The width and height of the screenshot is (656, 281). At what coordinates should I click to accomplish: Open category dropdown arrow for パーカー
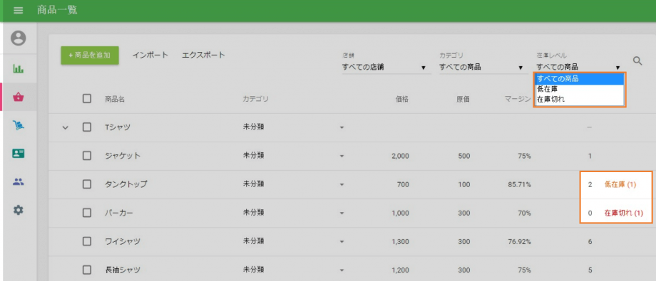click(x=342, y=213)
